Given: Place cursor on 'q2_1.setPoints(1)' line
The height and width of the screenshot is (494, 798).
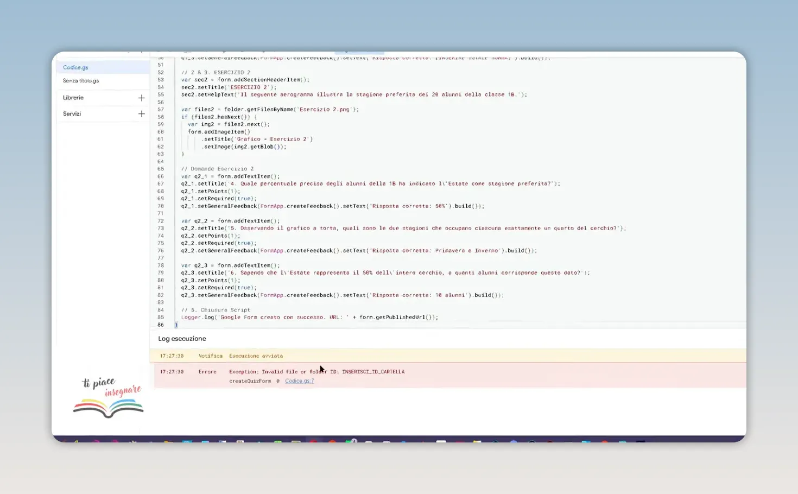Looking at the screenshot, I should click(x=211, y=191).
